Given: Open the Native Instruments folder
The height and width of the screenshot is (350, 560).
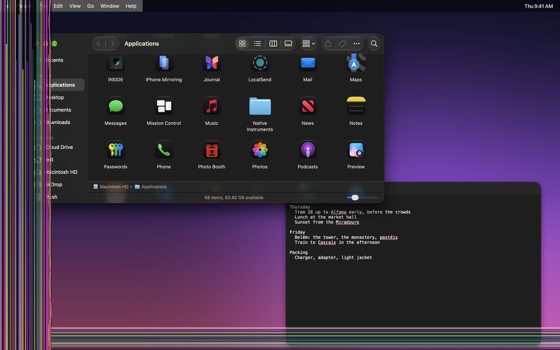Looking at the screenshot, I should click(x=260, y=106).
